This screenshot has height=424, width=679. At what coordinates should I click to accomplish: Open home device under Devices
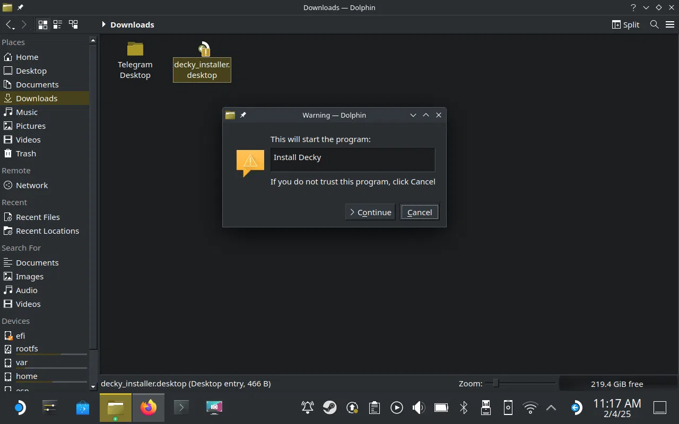(x=45, y=376)
